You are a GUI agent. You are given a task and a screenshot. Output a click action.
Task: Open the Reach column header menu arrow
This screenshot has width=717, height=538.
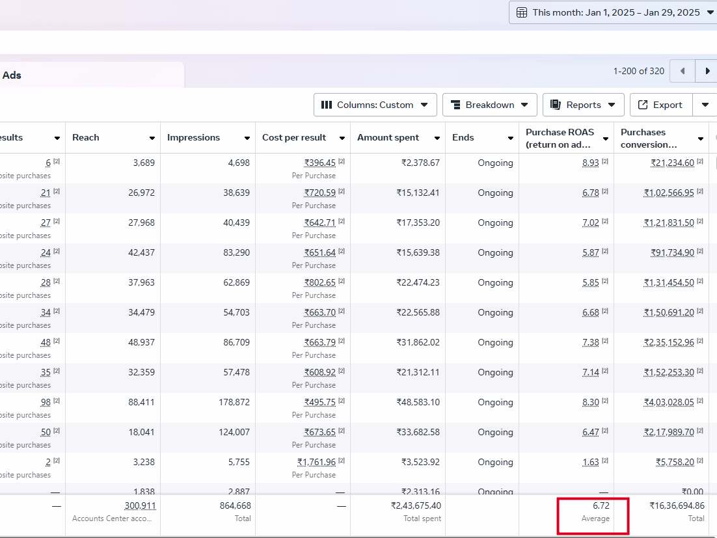point(152,138)
